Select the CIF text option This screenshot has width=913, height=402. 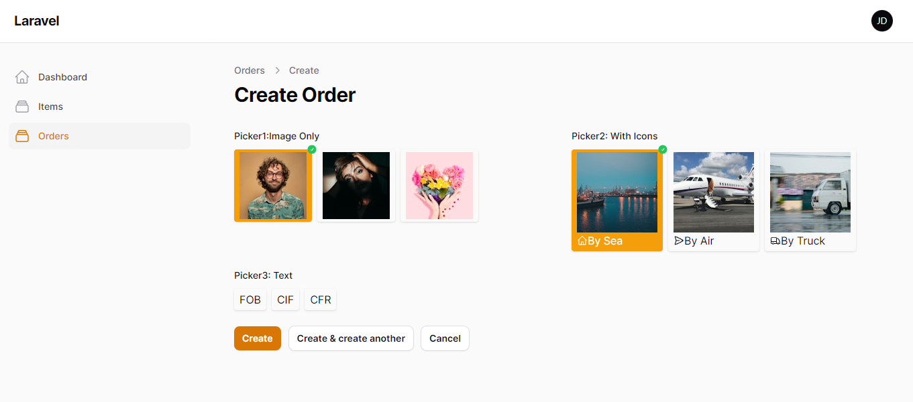tap(285, 299)
